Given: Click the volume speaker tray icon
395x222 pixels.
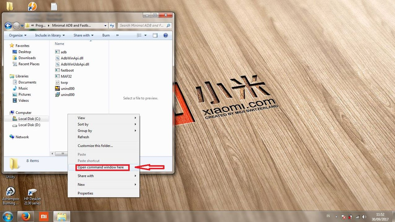Looking at the screenshot, I should click(364, 217).
